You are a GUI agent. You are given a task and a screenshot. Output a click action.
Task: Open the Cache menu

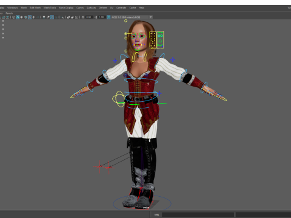click(x=133, y=8)
